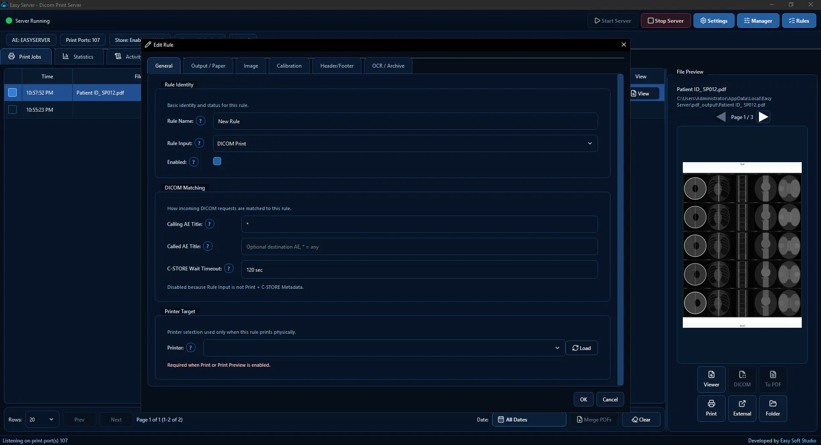821x445 pixels.
Task: Open file with External icon button
Action: tap(742, 408)
